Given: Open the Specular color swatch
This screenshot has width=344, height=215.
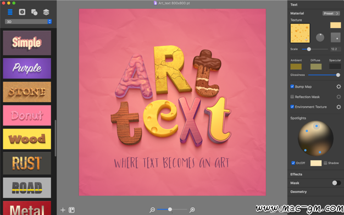Looking at the screenshot, I should click(x=335, y=67).
